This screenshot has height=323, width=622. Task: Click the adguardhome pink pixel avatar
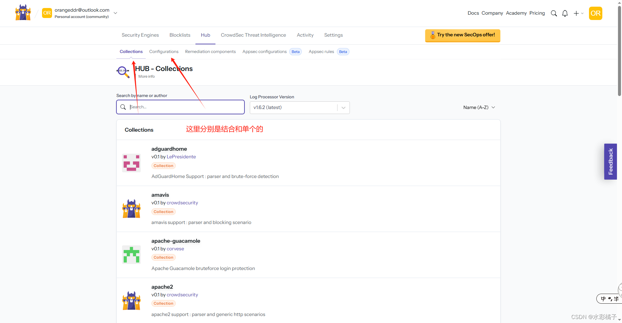pos(131,163)
